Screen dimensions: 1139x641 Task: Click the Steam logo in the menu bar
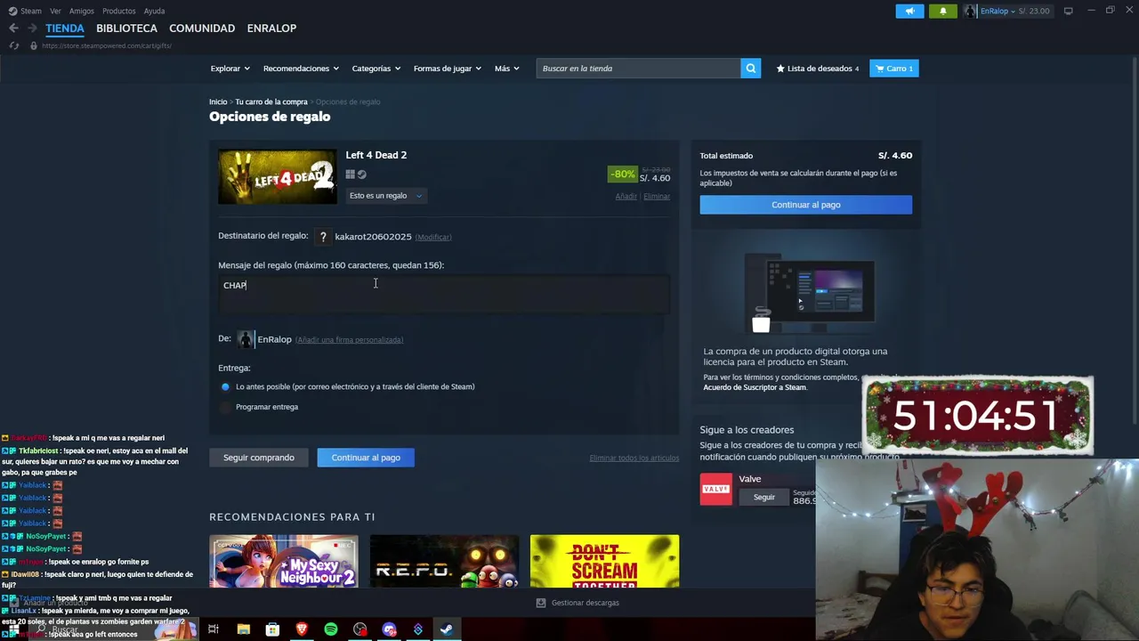click(12, 11)
